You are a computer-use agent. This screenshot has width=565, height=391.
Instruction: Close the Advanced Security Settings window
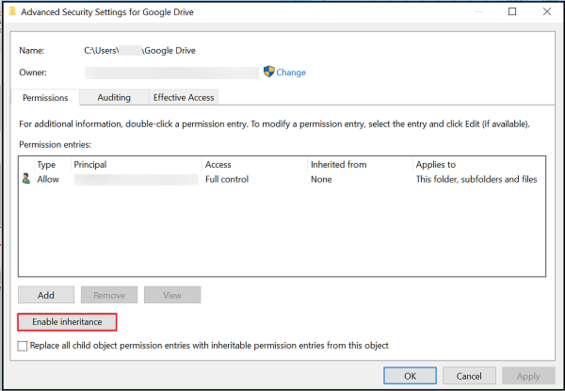coord(547,12)
